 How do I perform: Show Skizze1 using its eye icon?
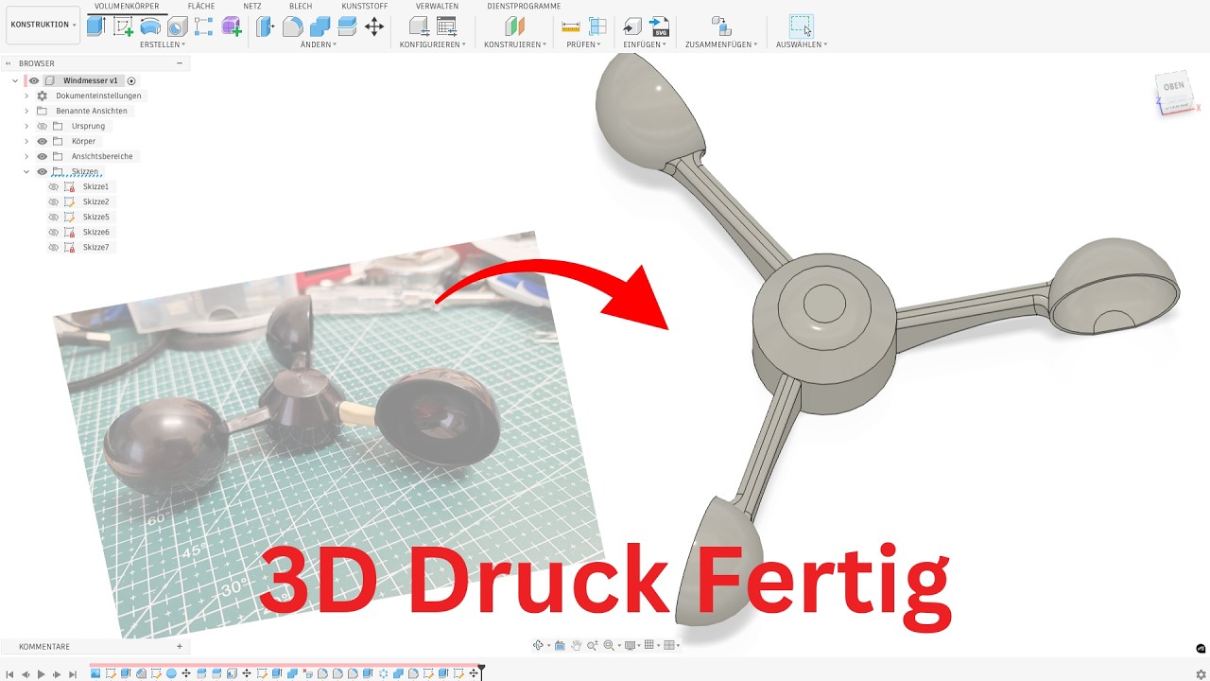pos(53,186)
